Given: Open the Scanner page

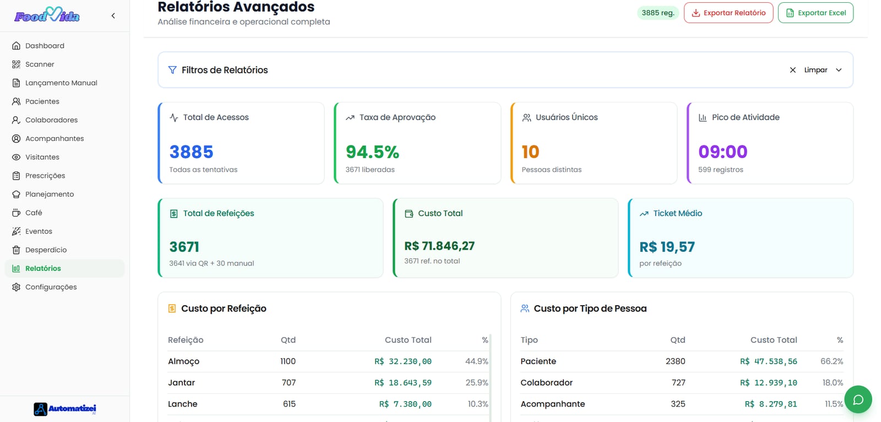Looking at the screenshot, I should [65, 64].
